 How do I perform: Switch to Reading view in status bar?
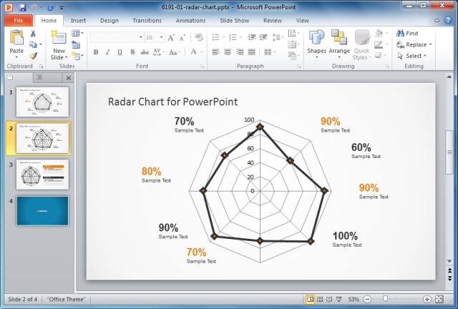point(329,299)
